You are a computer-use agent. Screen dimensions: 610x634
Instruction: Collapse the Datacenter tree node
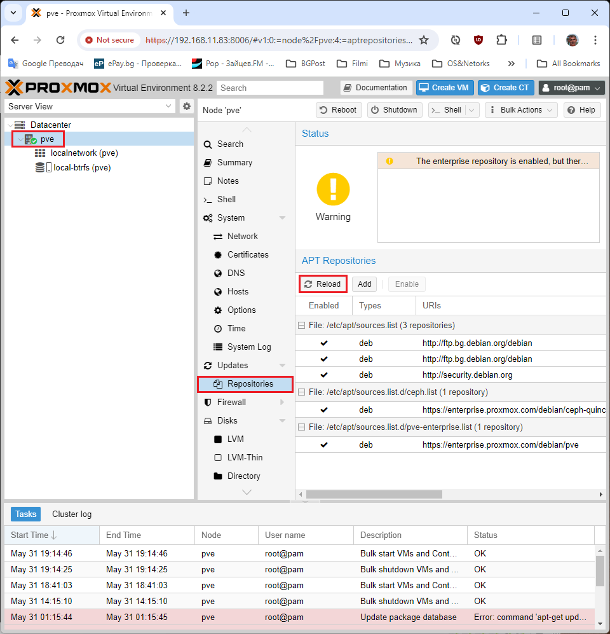[x=10, y=125]
